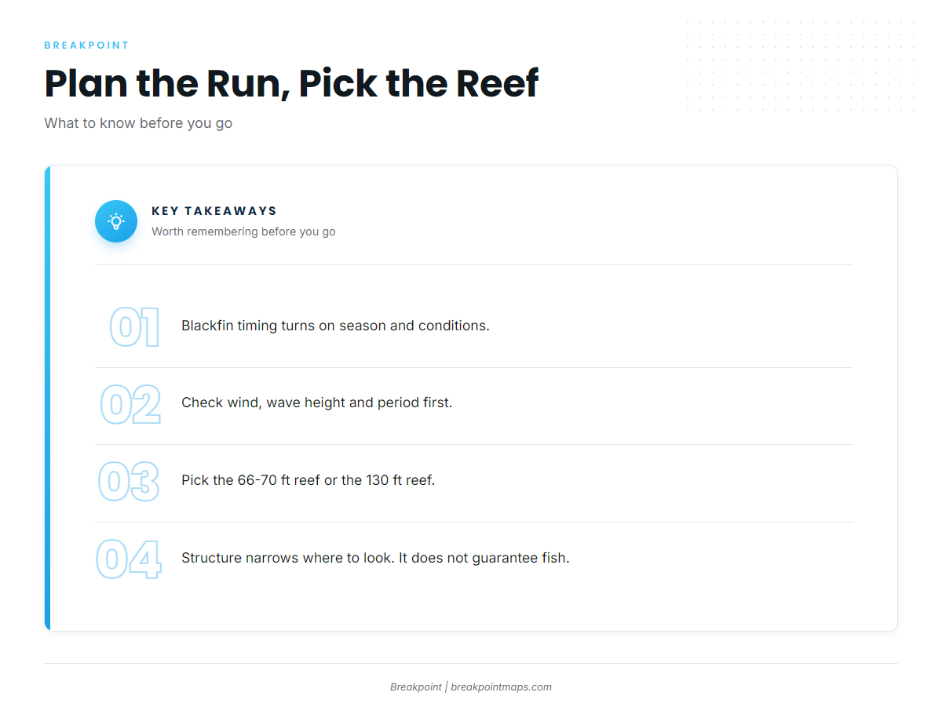Click the blue accent bar on card edge
This screenshot has height=714, width=942.
pos(47,398)
